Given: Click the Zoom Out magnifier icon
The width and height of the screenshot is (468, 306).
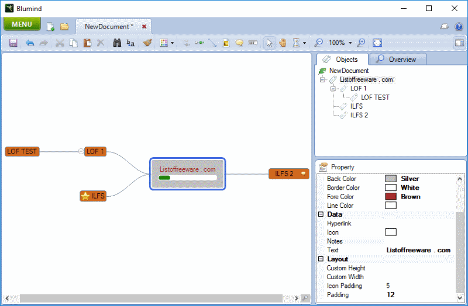Looking at the screenshot, I should [318, 43].
